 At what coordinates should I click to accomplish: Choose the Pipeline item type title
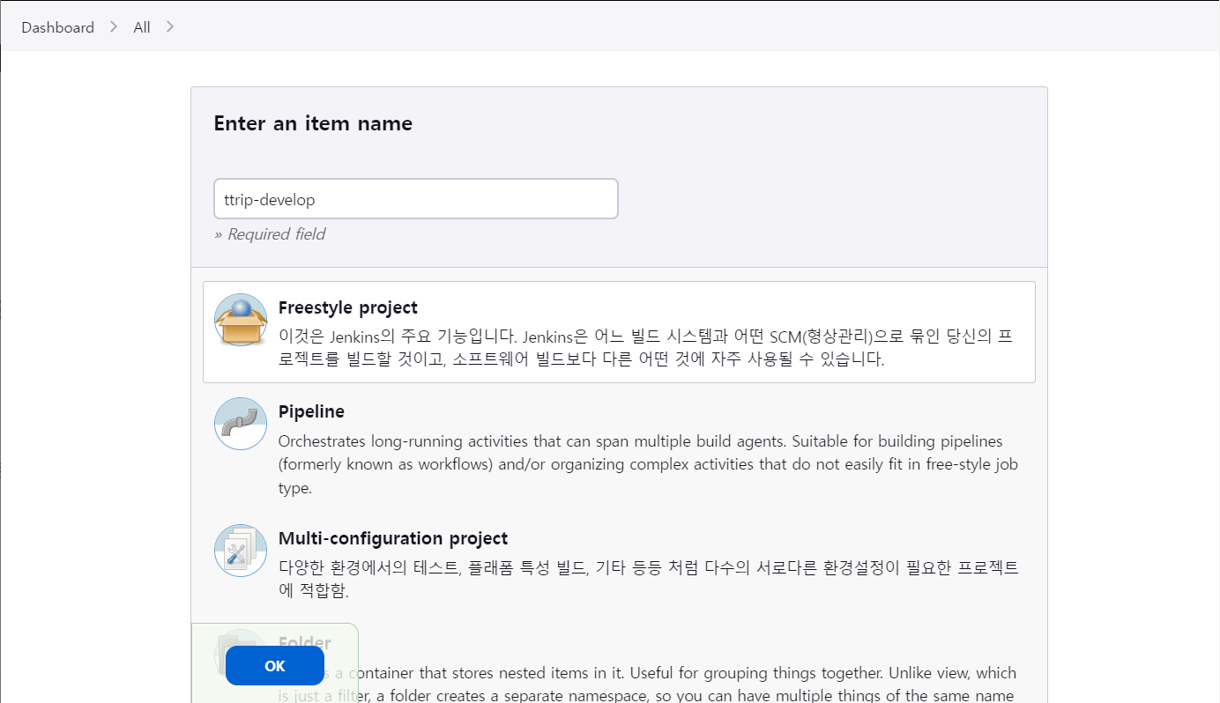click(311, 411)
